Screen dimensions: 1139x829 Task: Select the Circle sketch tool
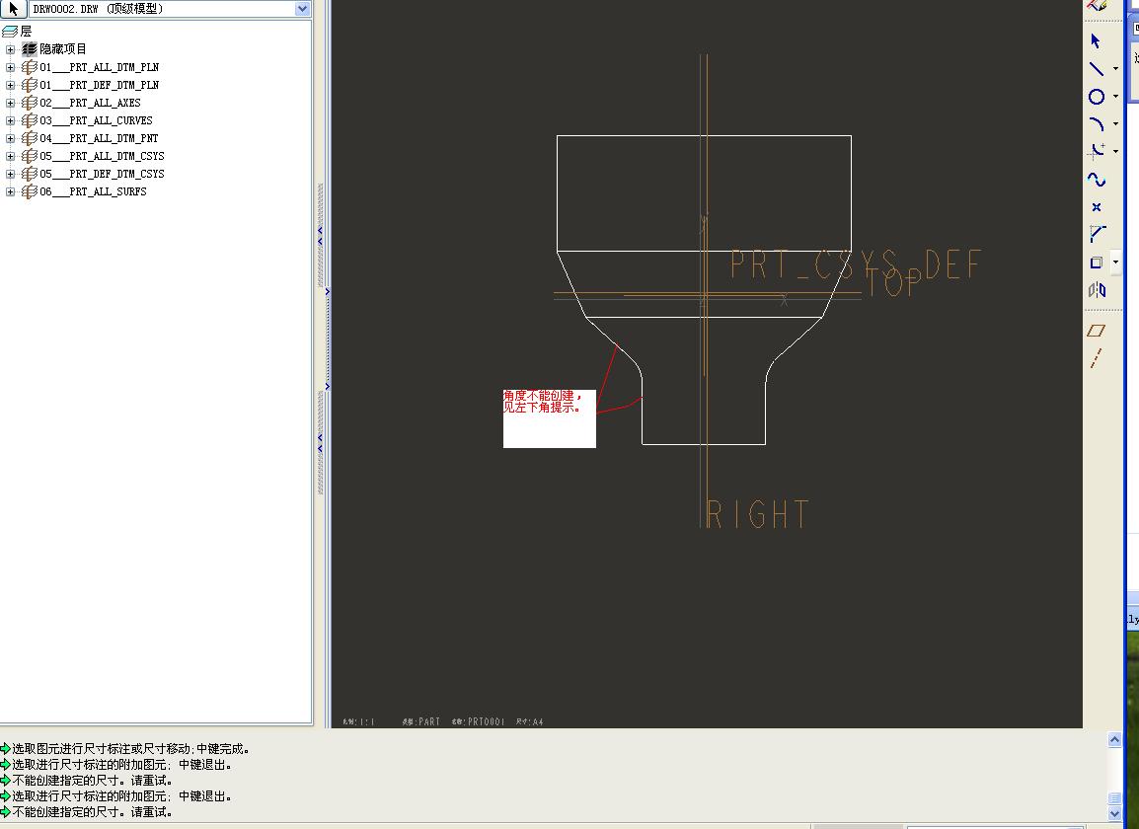(x=1097, y=97)
